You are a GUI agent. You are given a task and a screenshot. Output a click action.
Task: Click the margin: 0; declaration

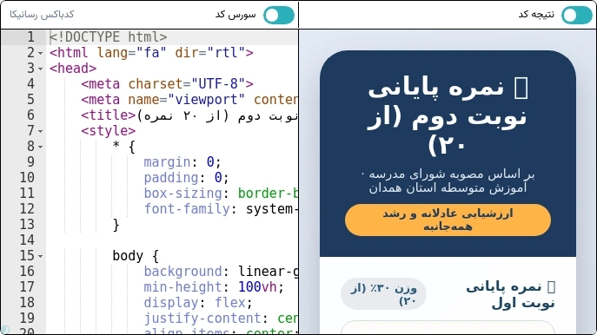(x=182, y=162)
